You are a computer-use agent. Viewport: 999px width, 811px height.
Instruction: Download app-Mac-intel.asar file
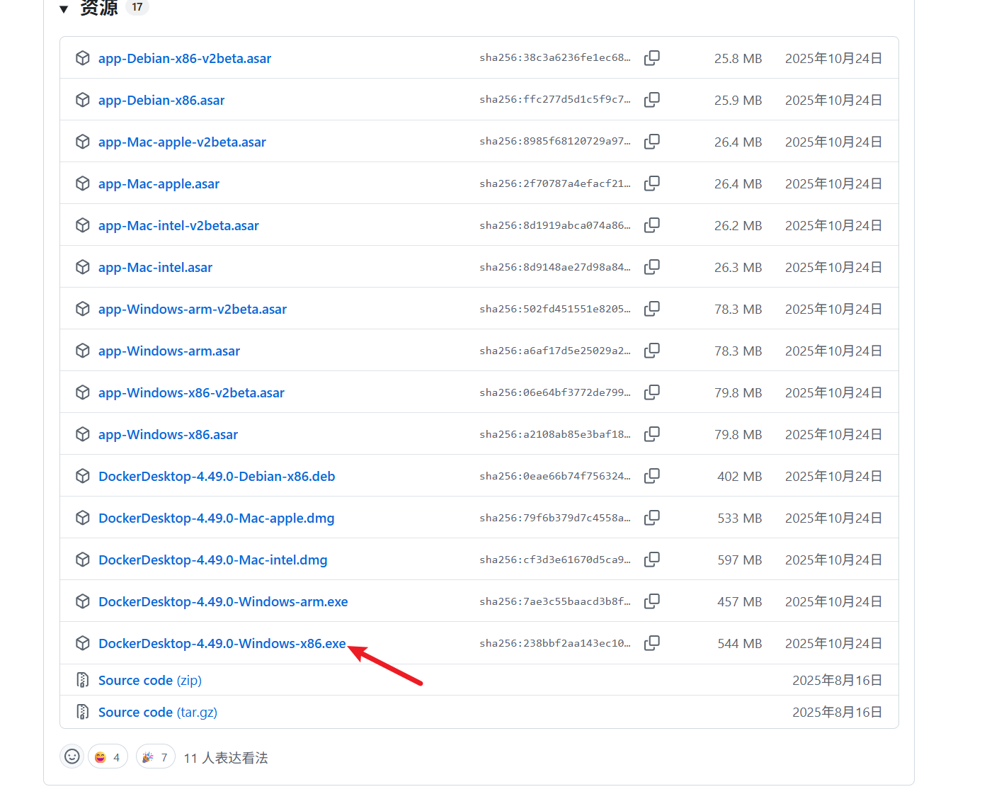[155, 268]
